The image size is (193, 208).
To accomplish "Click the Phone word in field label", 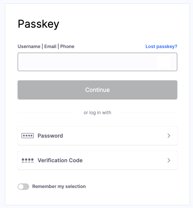I will click(67, 47).
